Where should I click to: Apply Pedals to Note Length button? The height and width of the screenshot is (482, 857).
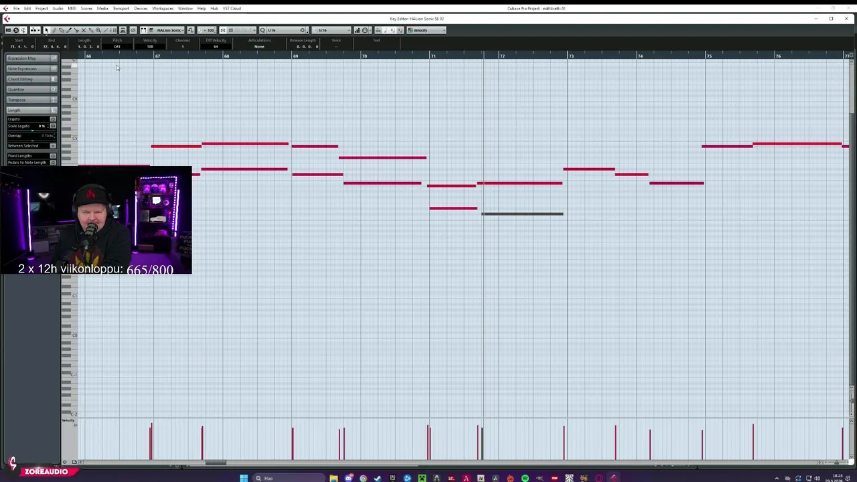coord(53,163)
